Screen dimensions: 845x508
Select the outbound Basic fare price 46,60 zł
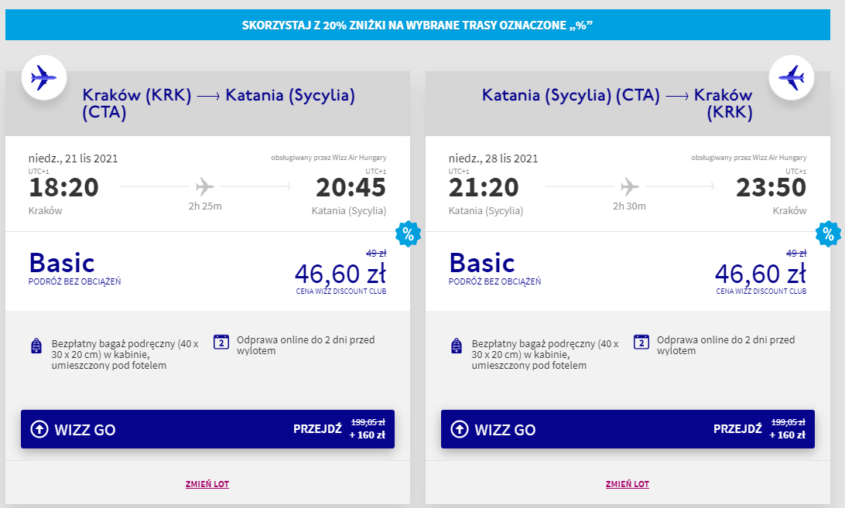pos(340,273)
